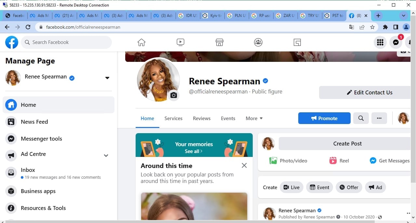This screenshot has width=416, height=223.
Task: Click the browser back arrow
Action: [7, 27]
